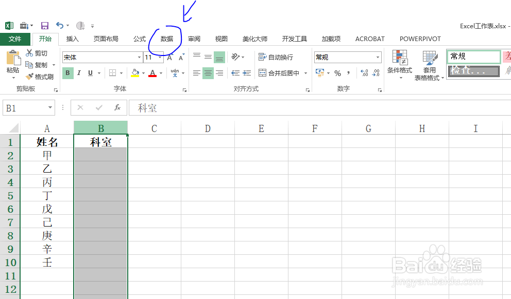Screen dimensions: 511x299
Task: Open the 审阅 ribbon tab
Action: [194, 39]
